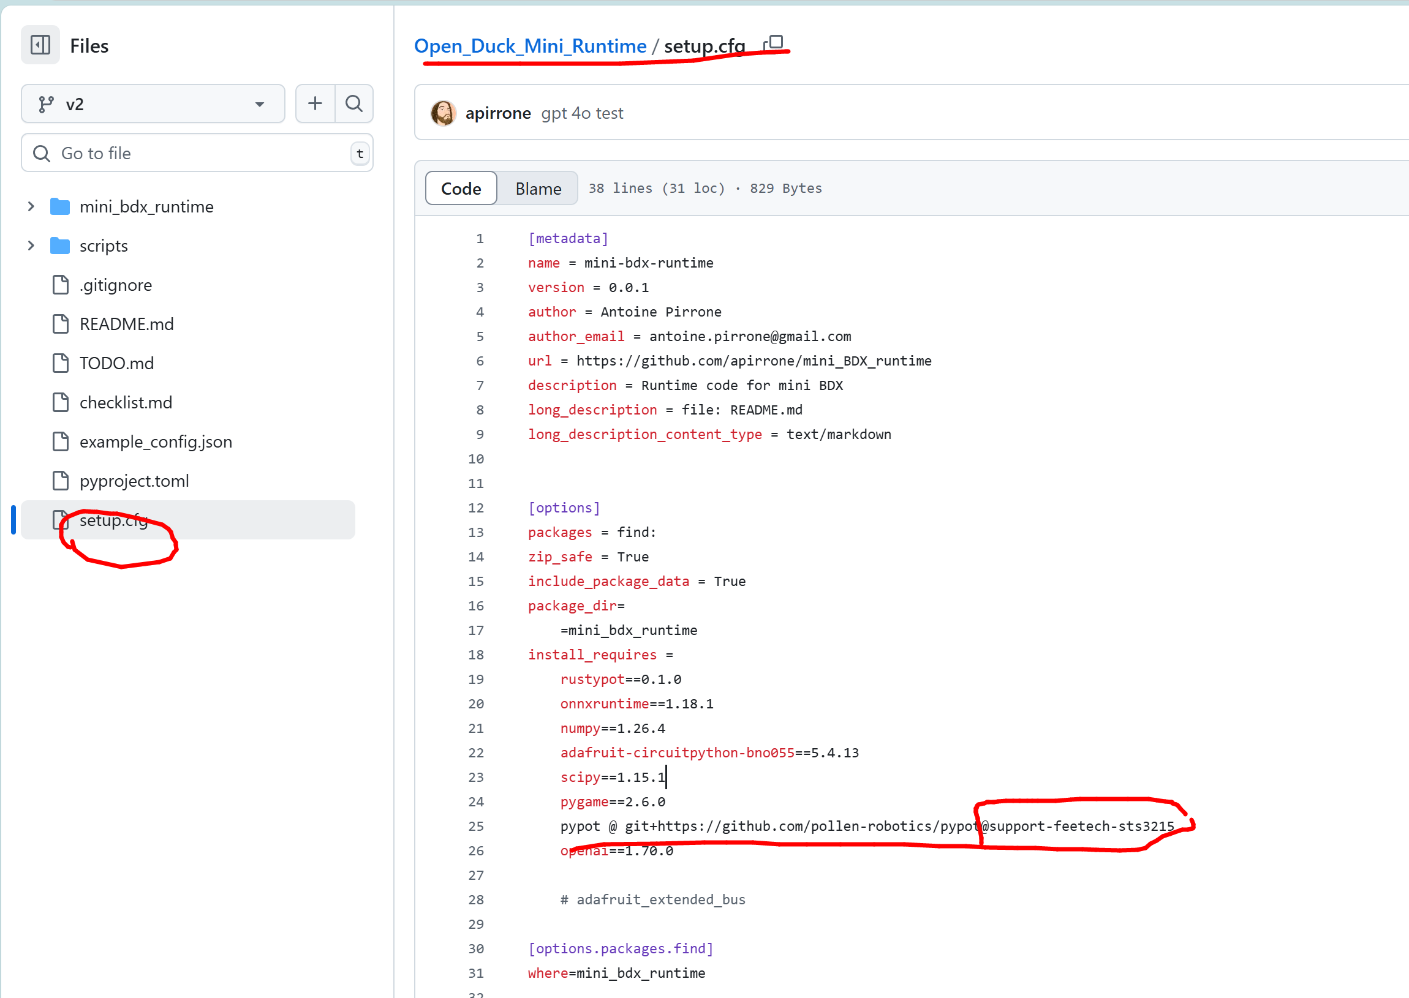Screen dimensions: 1409x998
Task: Open the Open_Duck_Mini_Runtime breadcrumb link
Action: (x=530, y=46)
